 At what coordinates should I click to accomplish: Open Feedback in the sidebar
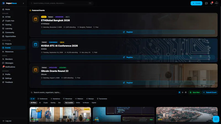[13, 82]
